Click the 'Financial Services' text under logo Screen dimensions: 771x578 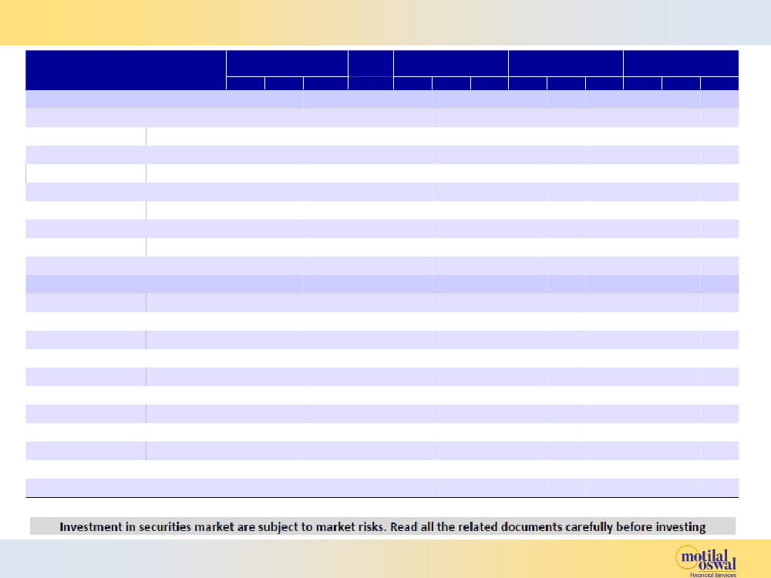tap(712, 574)
